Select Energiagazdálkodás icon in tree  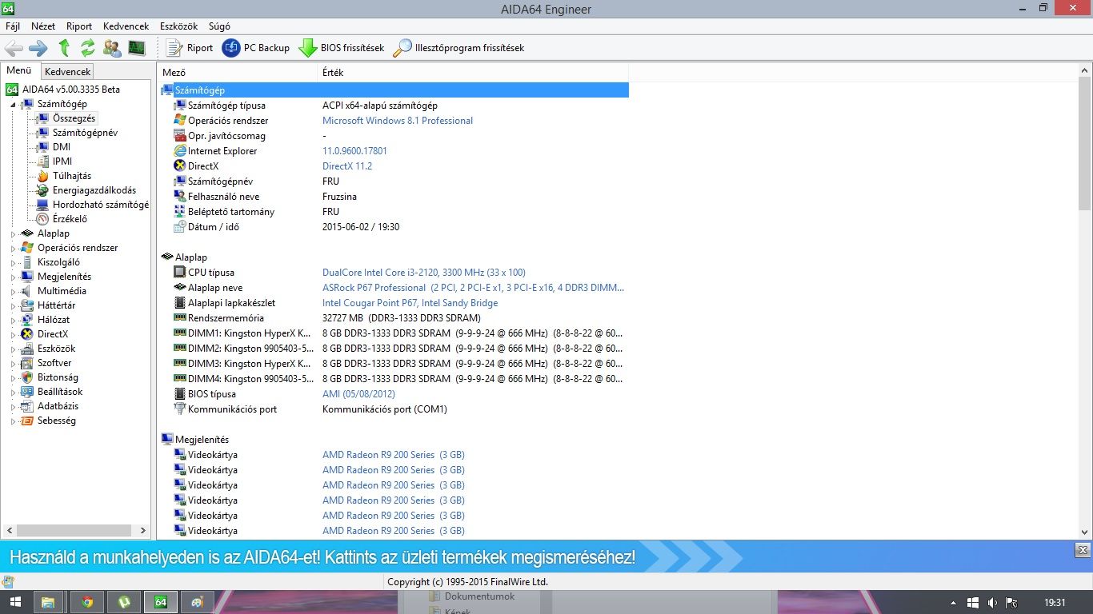[x=43, y=190]
